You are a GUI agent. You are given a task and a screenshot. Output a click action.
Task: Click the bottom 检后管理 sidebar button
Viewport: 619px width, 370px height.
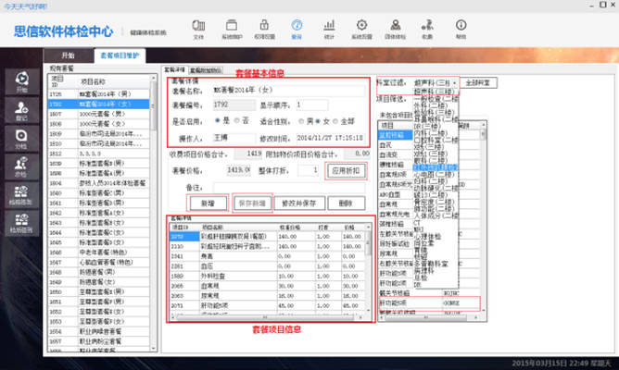click(x=22, y=223)
